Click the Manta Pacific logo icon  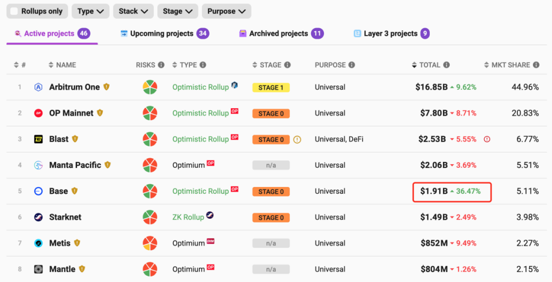point(38,165)
